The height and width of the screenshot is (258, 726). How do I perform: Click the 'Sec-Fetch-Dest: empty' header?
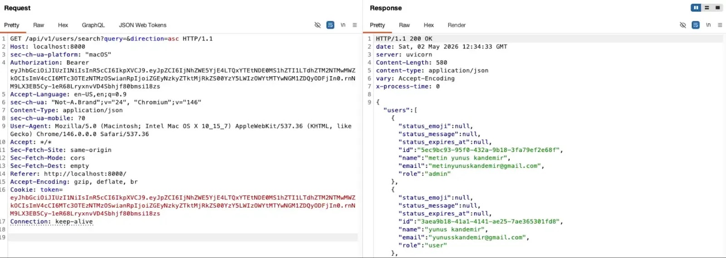(x=49, y=166)
